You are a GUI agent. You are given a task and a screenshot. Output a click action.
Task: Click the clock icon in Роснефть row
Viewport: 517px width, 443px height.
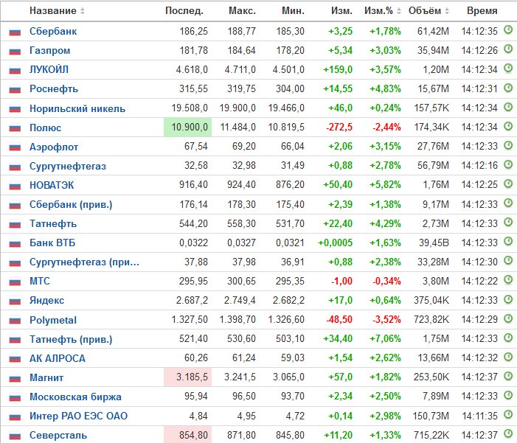click(508, 88)
